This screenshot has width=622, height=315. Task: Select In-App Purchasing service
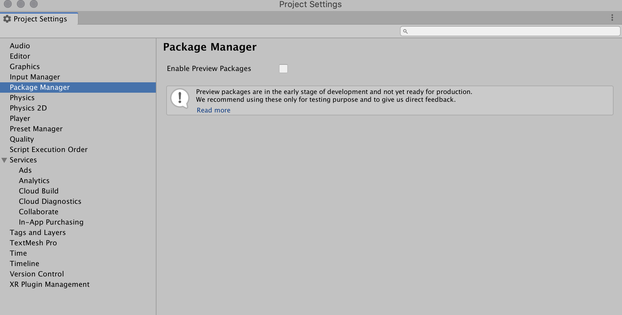coord(51,222)
